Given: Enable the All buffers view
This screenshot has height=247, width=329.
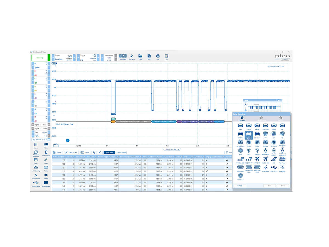Looking at the screenshot, I should [x=109, y=153].
